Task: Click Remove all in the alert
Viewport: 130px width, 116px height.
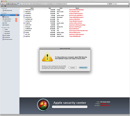Action: 83,68
